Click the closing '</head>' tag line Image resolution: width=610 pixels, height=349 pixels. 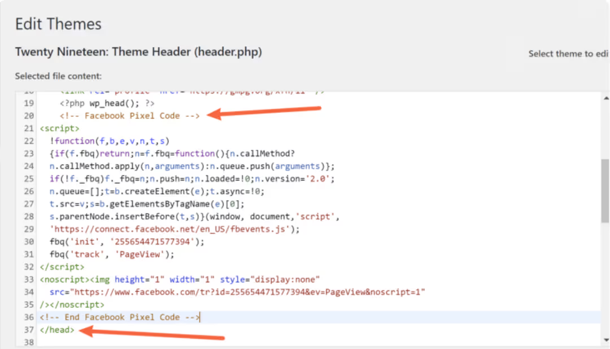click(57, 330)
